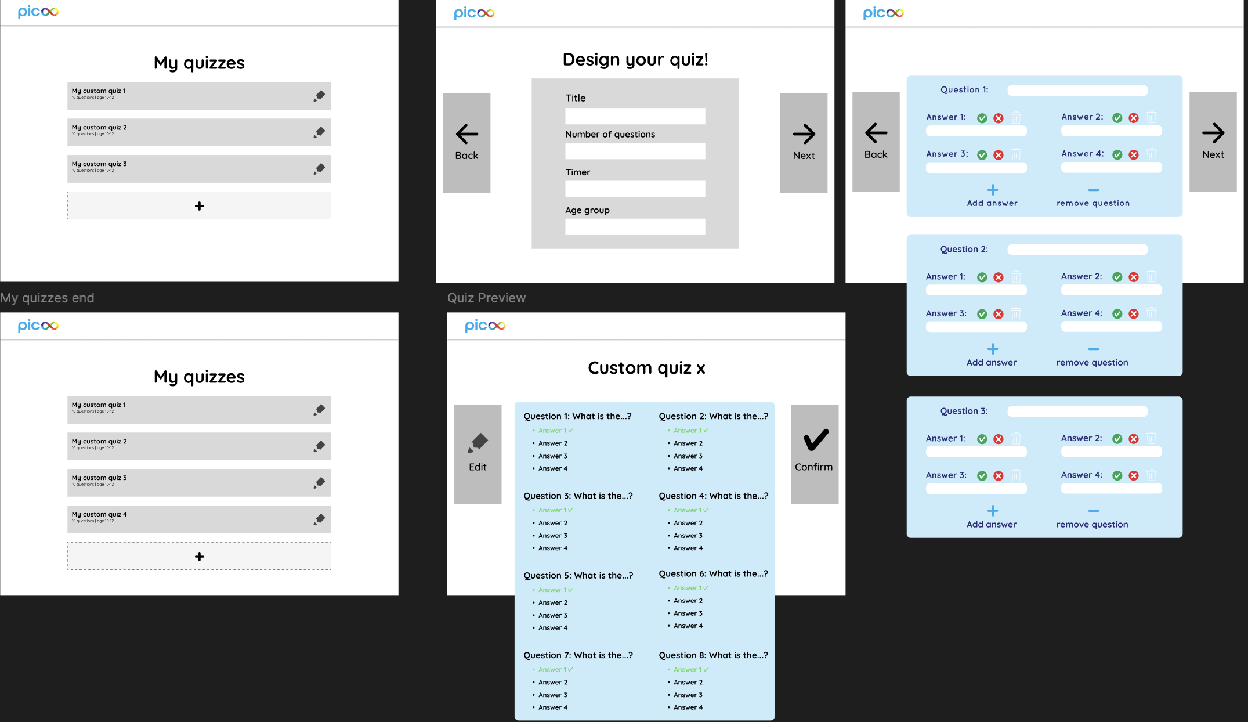Screen dimensions: 1248x722
Task: Click the Edit pencil button in Quiz Preview
Action: [x=478, y=443]
